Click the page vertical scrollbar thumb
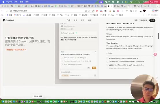The width and height of the screenshot is (160, 104). pos(159,36)
